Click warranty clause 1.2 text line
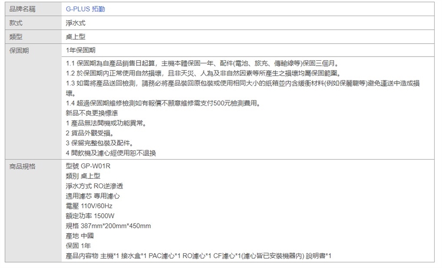The height and width of the screenshot is (268, 442). 206,74
